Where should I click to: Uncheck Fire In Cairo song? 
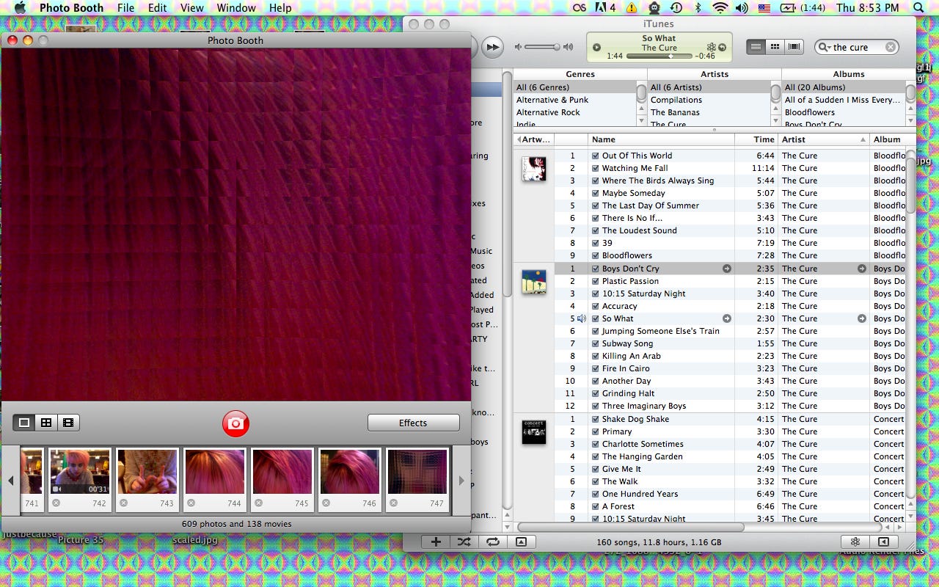tap(596, 368)
